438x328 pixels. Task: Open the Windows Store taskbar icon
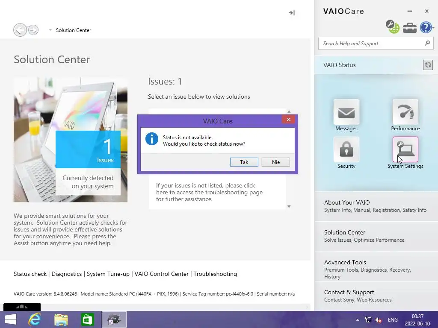[x=87, y=319]
